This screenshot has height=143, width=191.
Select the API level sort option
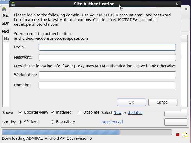[x=20, y=122]
